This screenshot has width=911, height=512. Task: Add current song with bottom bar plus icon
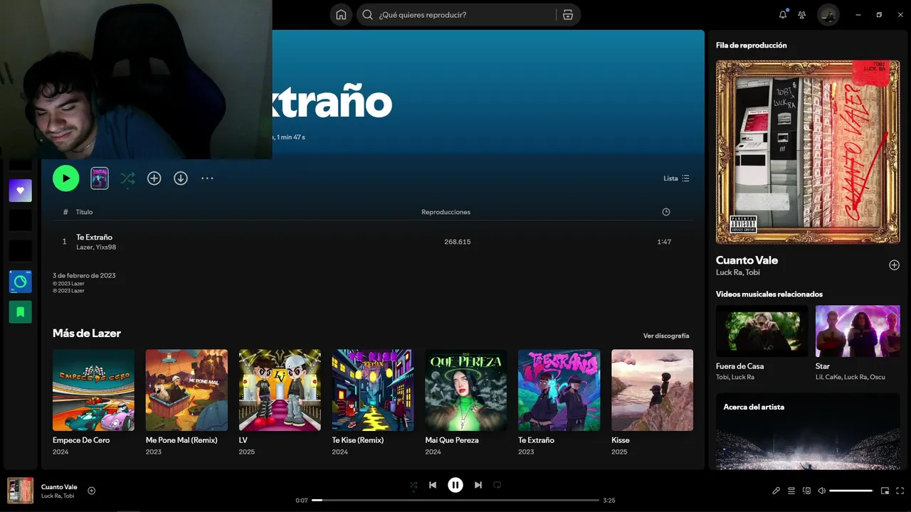92,491
